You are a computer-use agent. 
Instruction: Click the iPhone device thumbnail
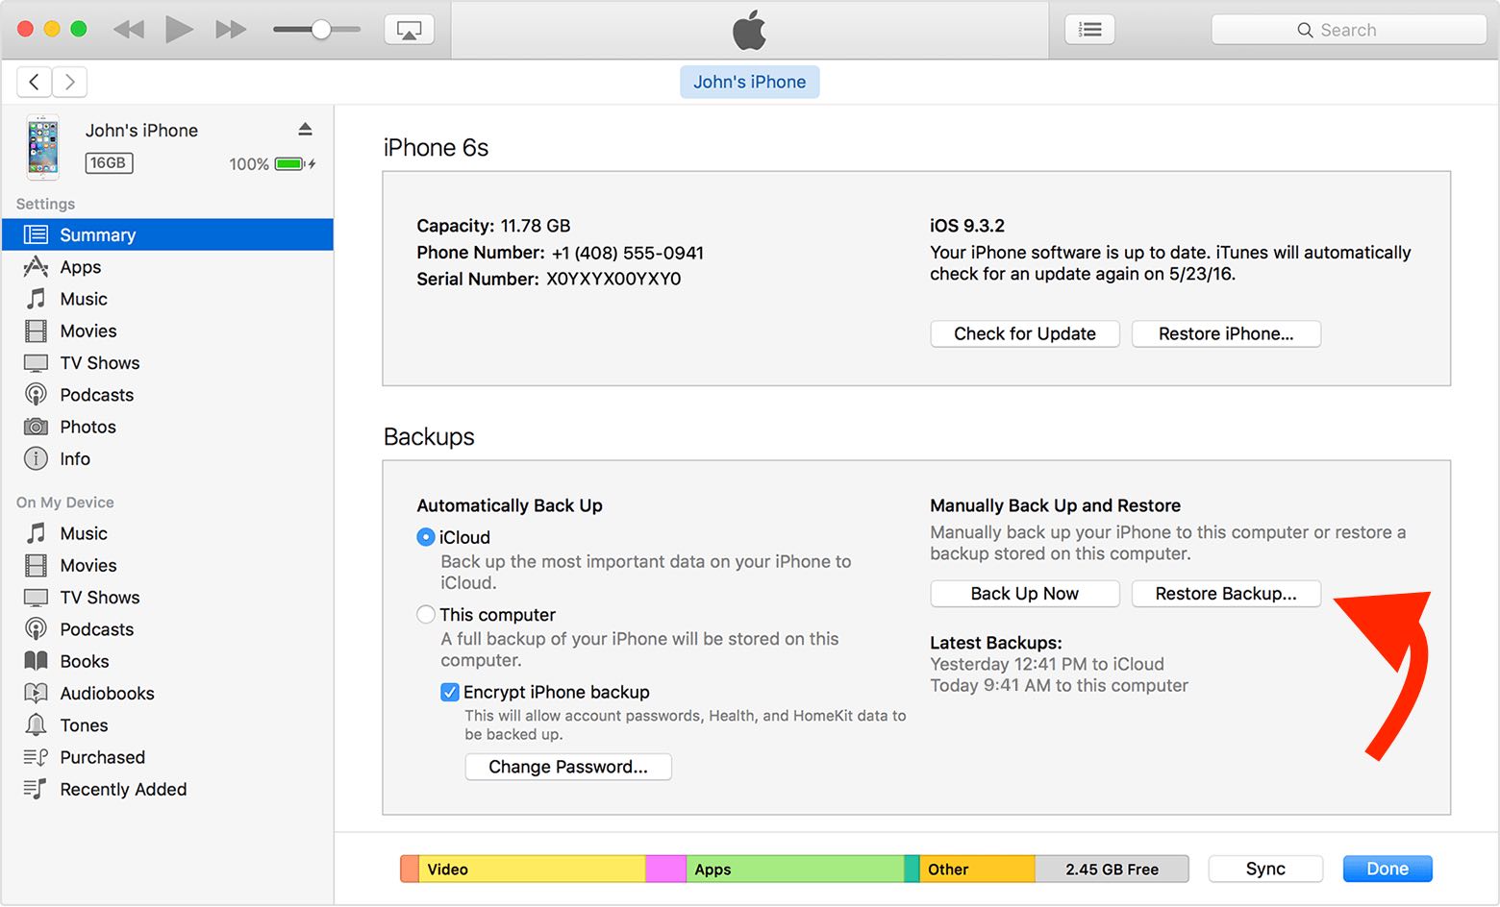coord(42,147)
